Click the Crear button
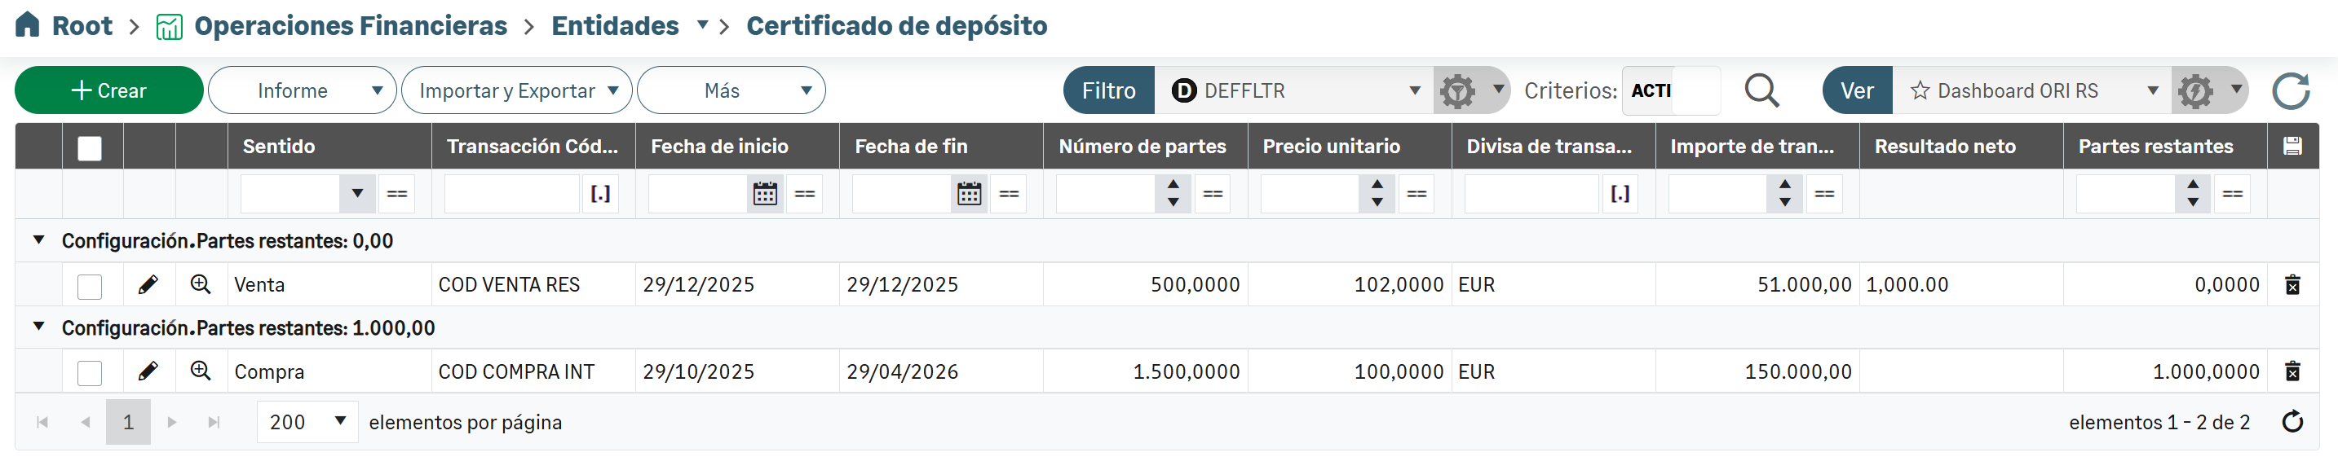This screenshot has height=470, width=2338. point(109,90)
